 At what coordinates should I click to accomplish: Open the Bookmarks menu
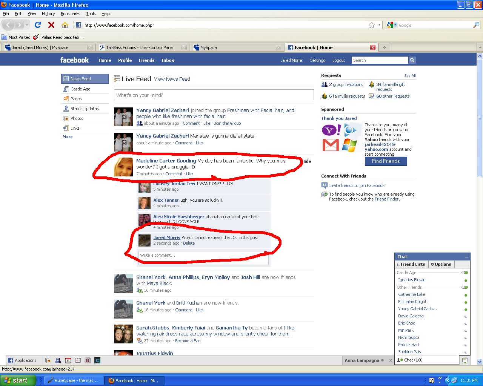click(x=70, y=14)
